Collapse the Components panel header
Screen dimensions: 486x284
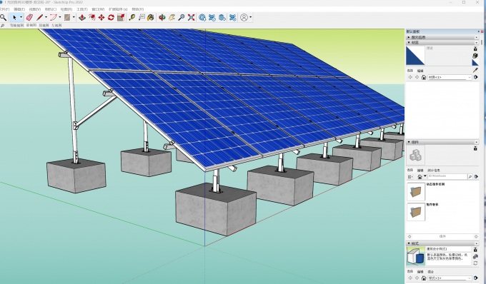(442, 142)
